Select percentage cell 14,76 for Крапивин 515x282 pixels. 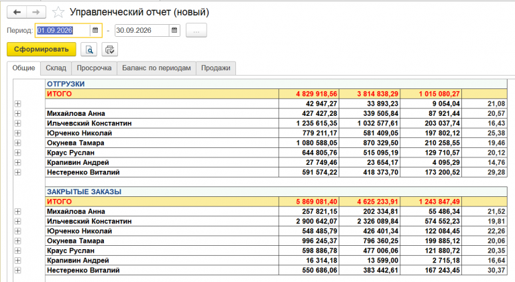484,163
